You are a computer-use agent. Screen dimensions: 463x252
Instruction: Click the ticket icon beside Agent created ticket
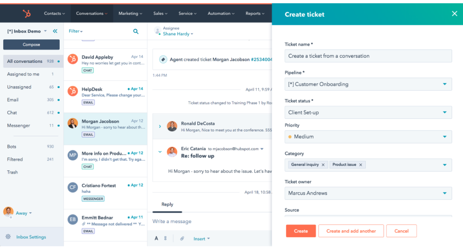[x=163, y=59]
